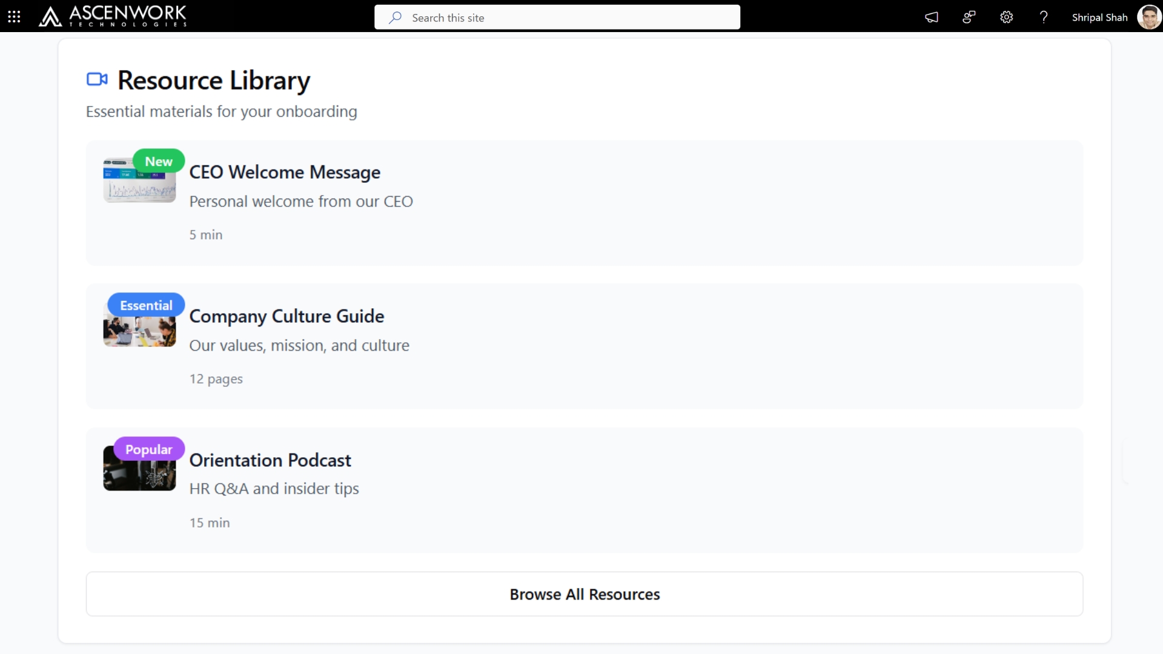Viewport: 1163px width, 654px height.
Task: Click in the Search this site field
Action: coord(569,18)
